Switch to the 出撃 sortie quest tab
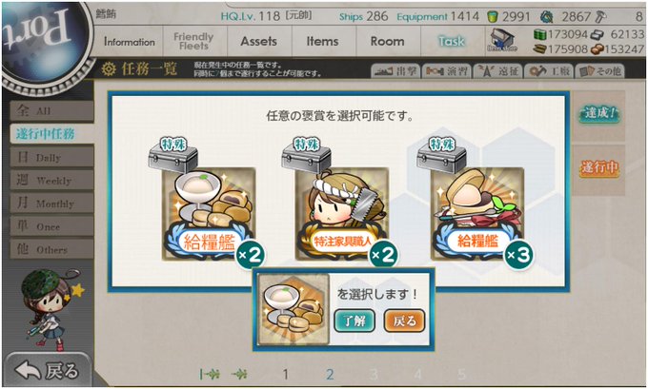Image resolution: width=648 pixels, height=389 pixels. 395,71
